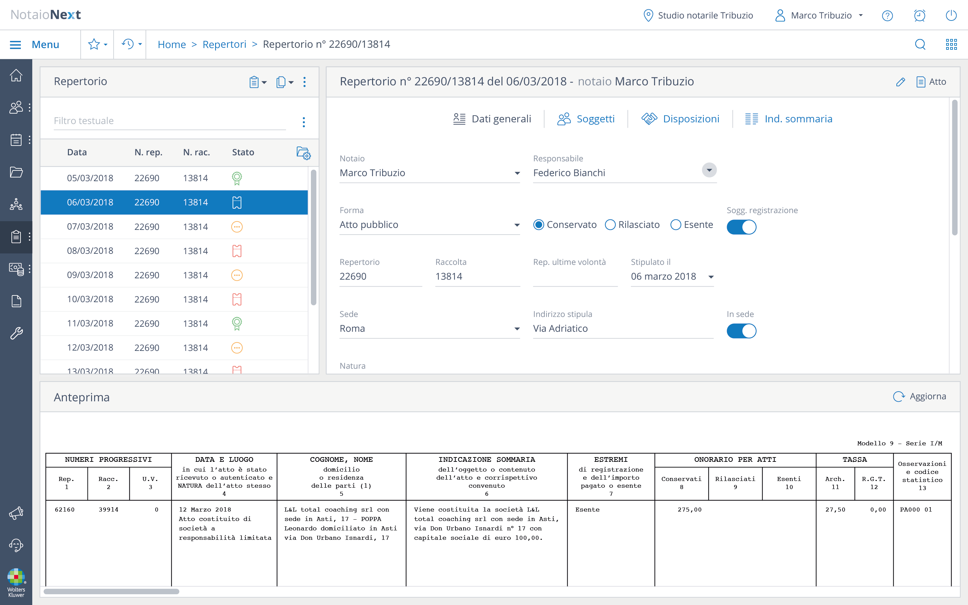Click the search magnifier icon

point(920,44)
